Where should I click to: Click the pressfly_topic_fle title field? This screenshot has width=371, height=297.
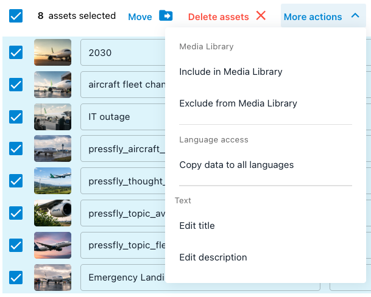(123, 245)
